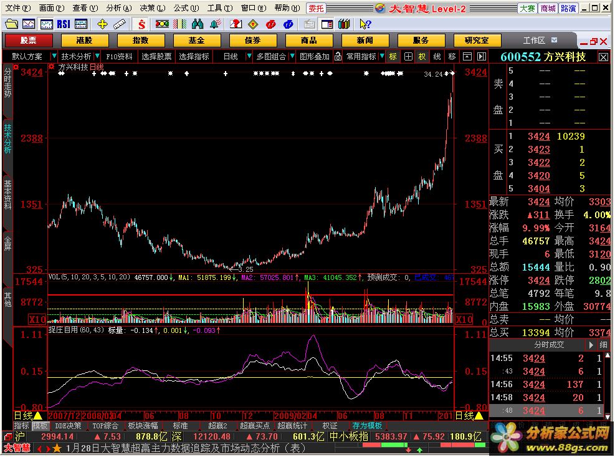This screenshot has height=457, width=615.
Task: Open the 技术分析 dropdown arrow
Action: (x=97, y=57)
